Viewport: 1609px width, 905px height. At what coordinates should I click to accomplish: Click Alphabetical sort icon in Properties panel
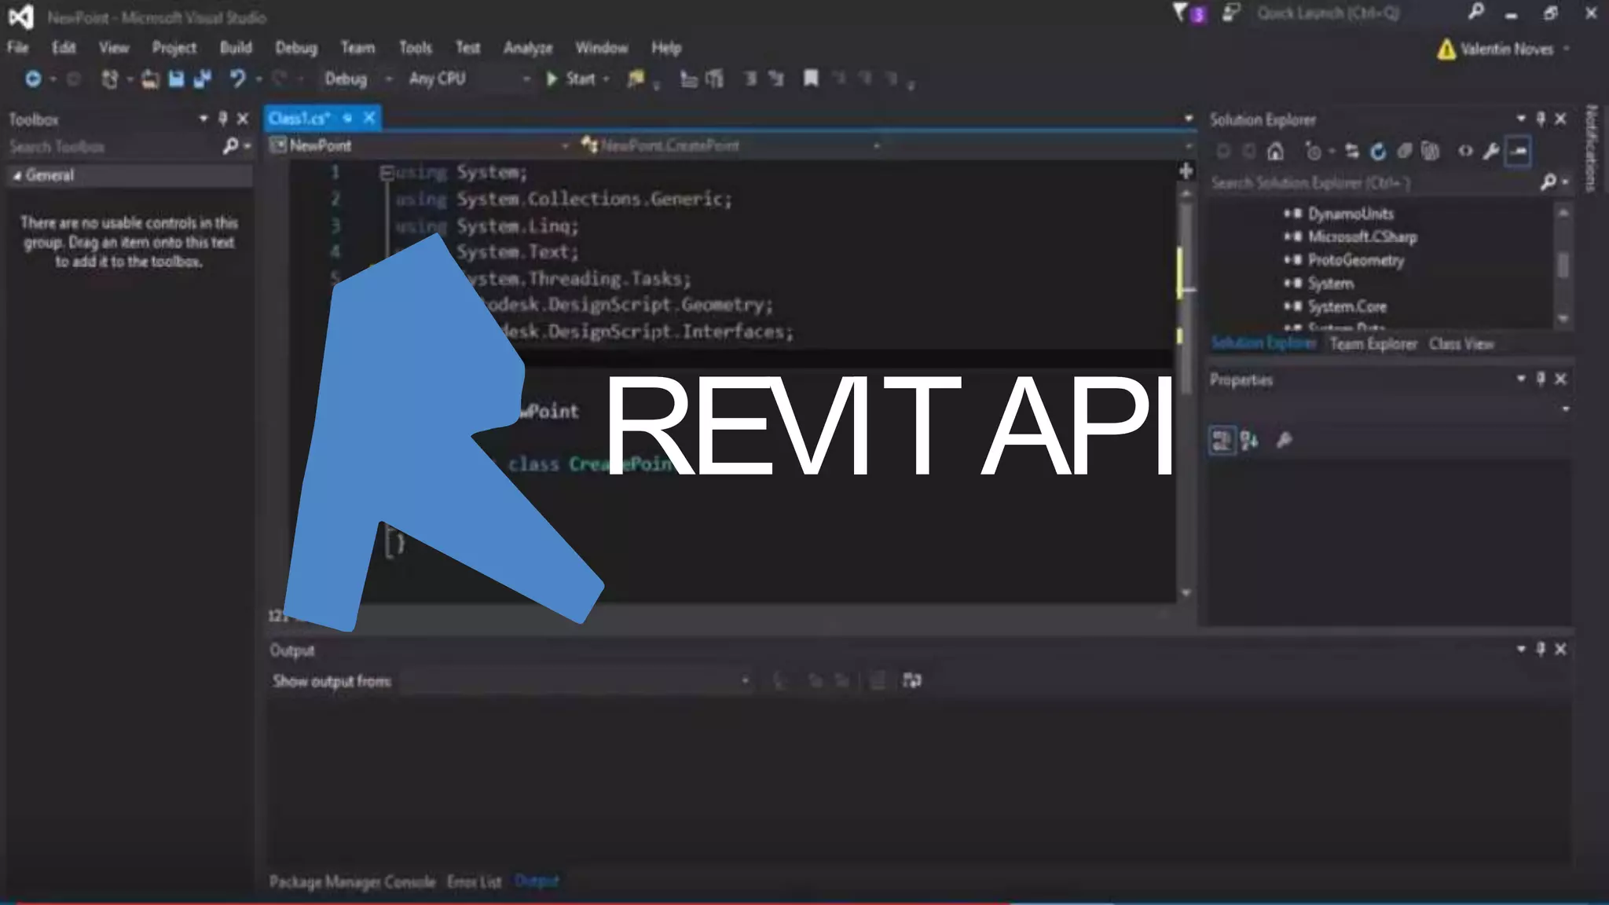[x=1249, y=441]
